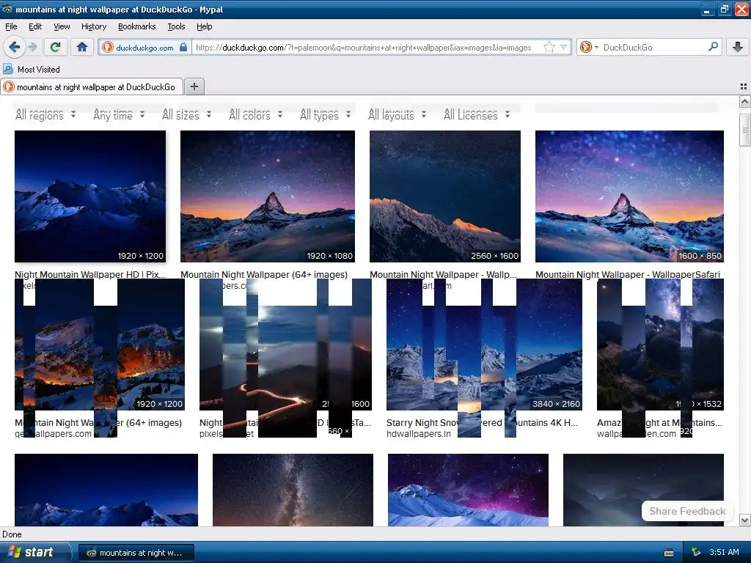The height and width of the screenshot is (563, 751).
Task: Click Mountain Night Wallpaper (64+ images) title
Action: [264, 274]
